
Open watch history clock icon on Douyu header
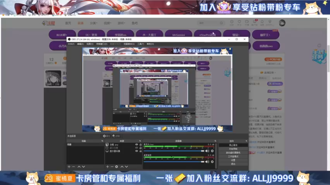[x=232, y=23]
